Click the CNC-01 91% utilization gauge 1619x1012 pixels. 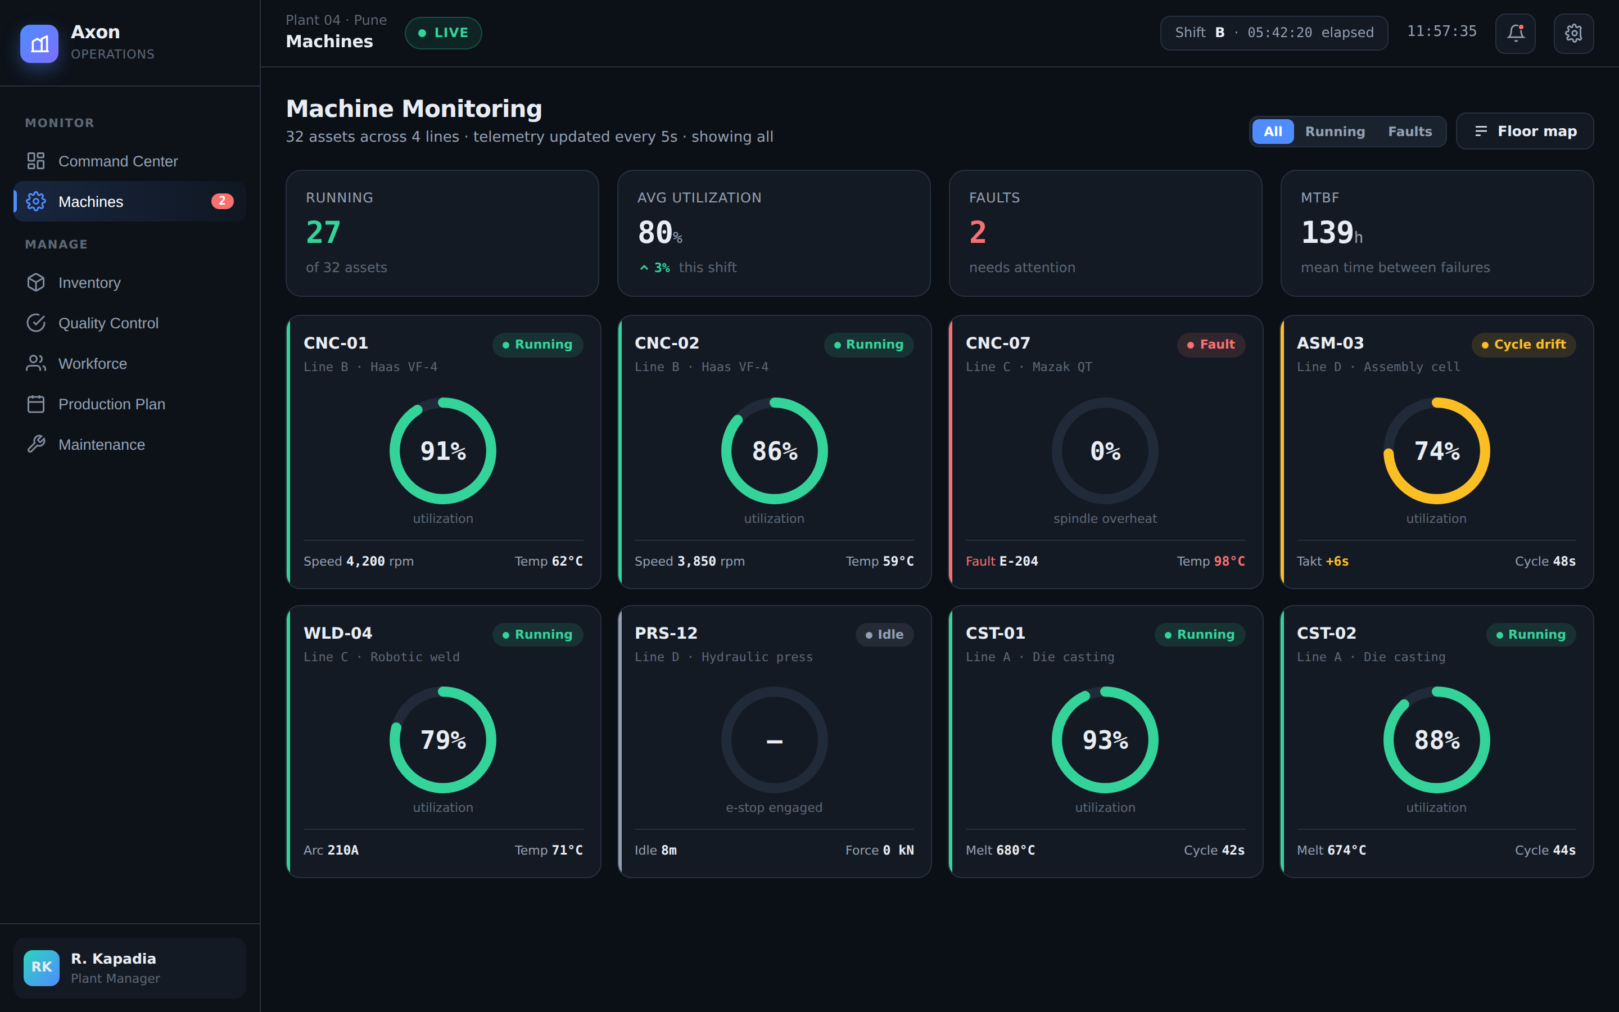[443, 450]
